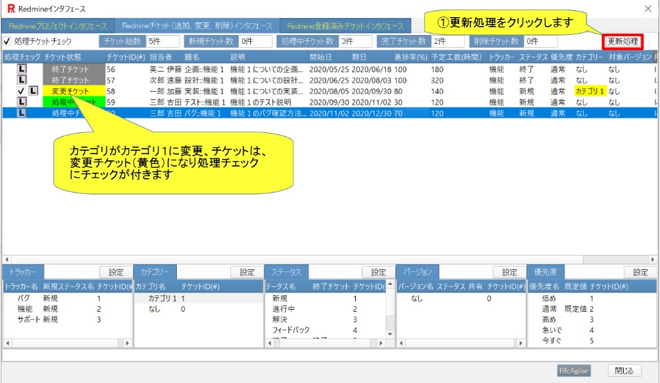Click the カテゴリー panel 設定 button
This screenshot has height=383, width=660.
tap(247, 272)
